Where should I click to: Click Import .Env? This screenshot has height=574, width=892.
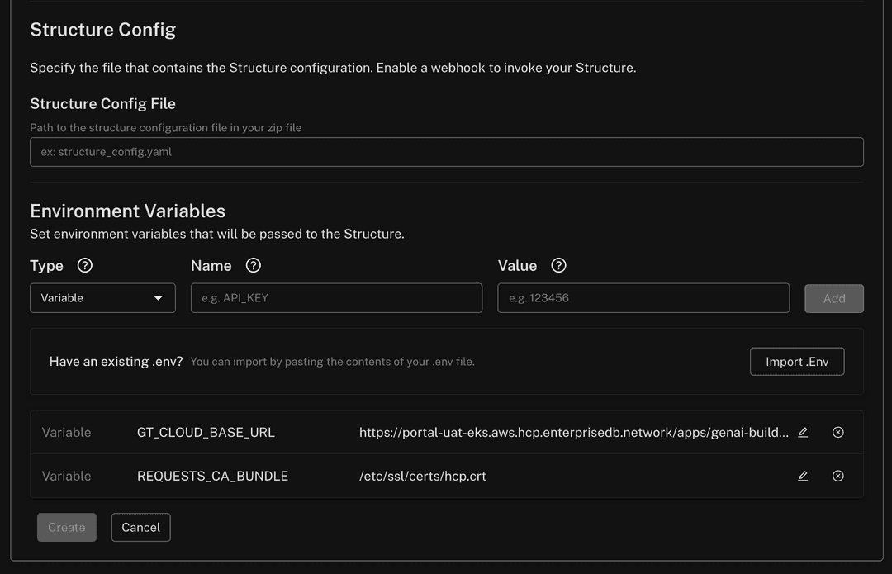click(x=796, y=361)
